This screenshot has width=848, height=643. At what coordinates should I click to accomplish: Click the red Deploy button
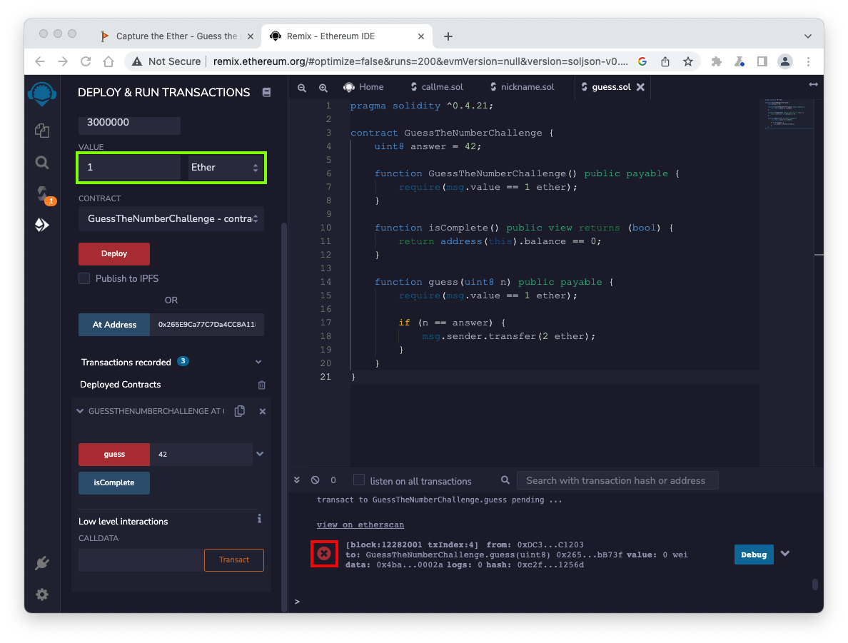coord(114,253)
